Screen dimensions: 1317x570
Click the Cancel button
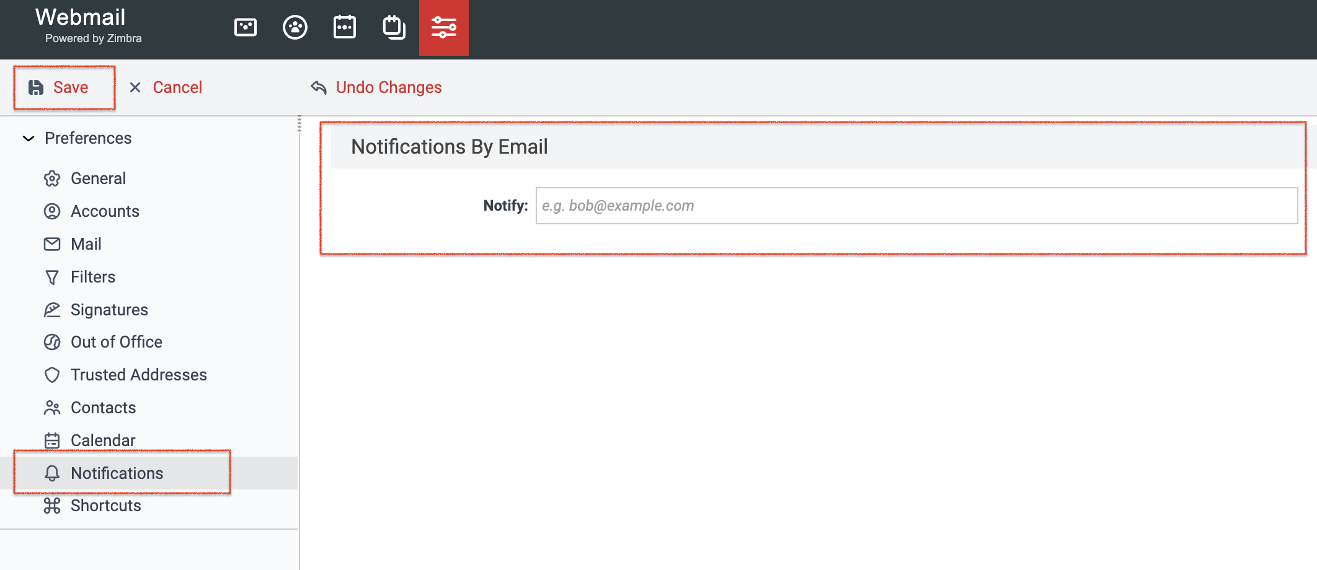tap(166, 87)
